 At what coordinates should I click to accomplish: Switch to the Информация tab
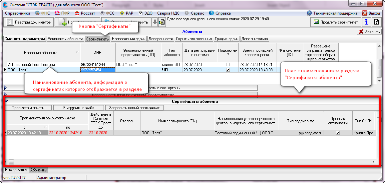(16, 170)
